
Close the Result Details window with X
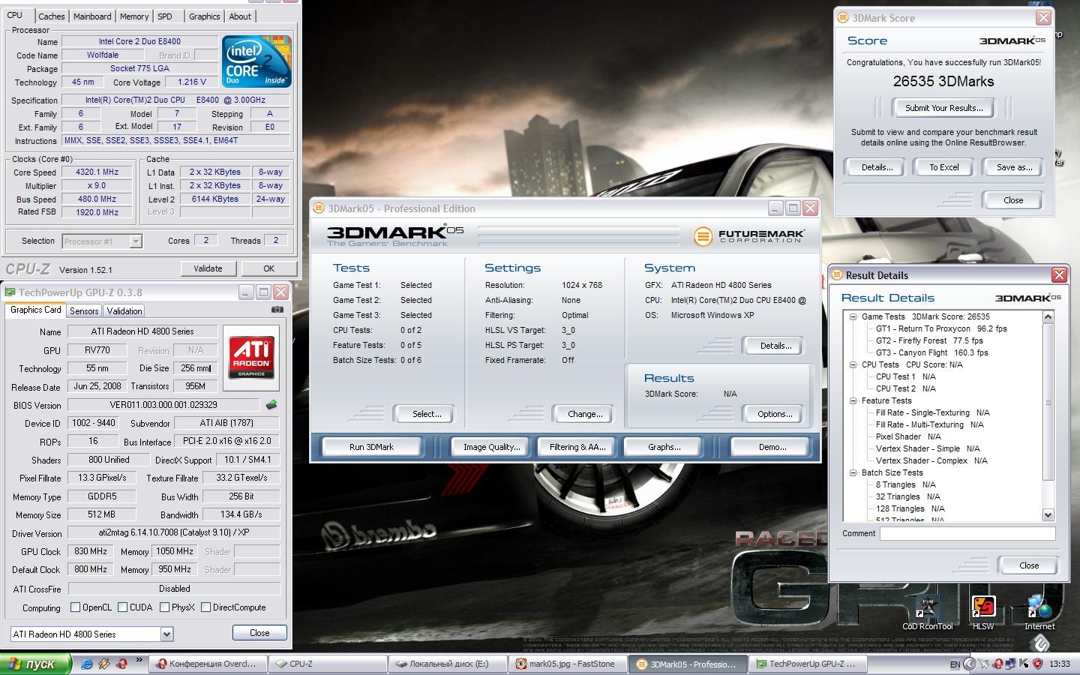1059,275
